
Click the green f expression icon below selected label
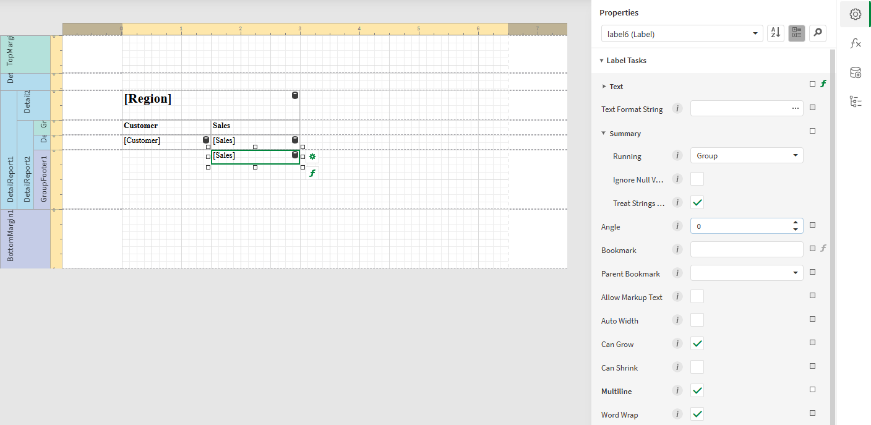[312, 173]
